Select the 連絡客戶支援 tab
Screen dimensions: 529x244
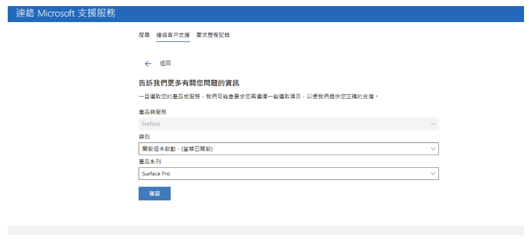(x=173, y=35)
